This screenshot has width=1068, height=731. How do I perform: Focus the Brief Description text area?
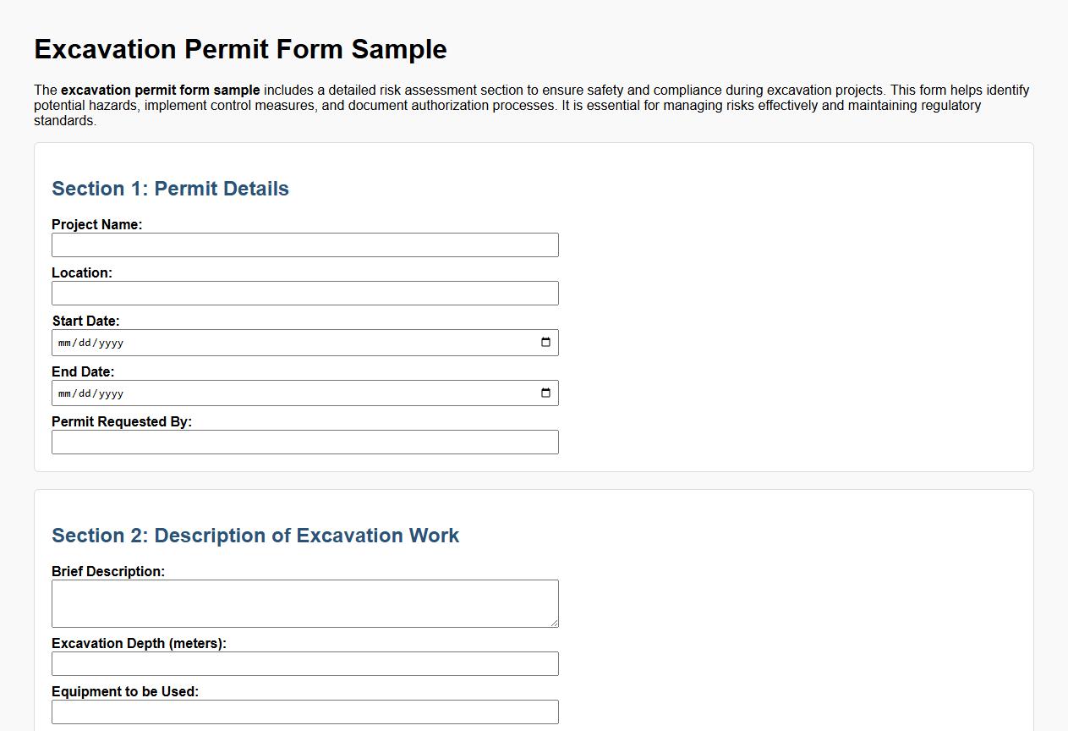coord(304,601)
